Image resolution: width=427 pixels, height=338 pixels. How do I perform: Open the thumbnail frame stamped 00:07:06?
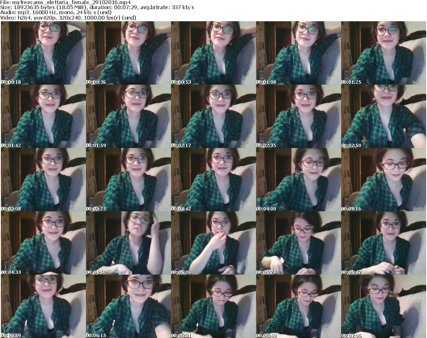(384, 306)
